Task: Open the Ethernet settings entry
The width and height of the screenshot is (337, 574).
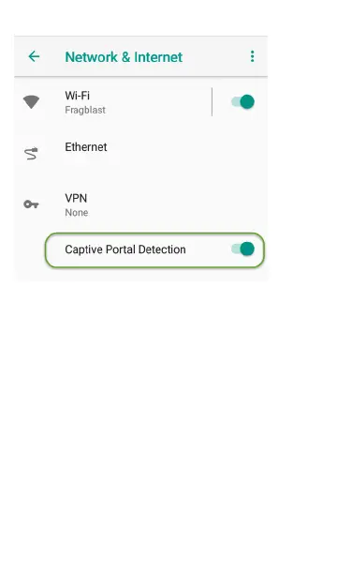Action: click(x=140, y=154)
